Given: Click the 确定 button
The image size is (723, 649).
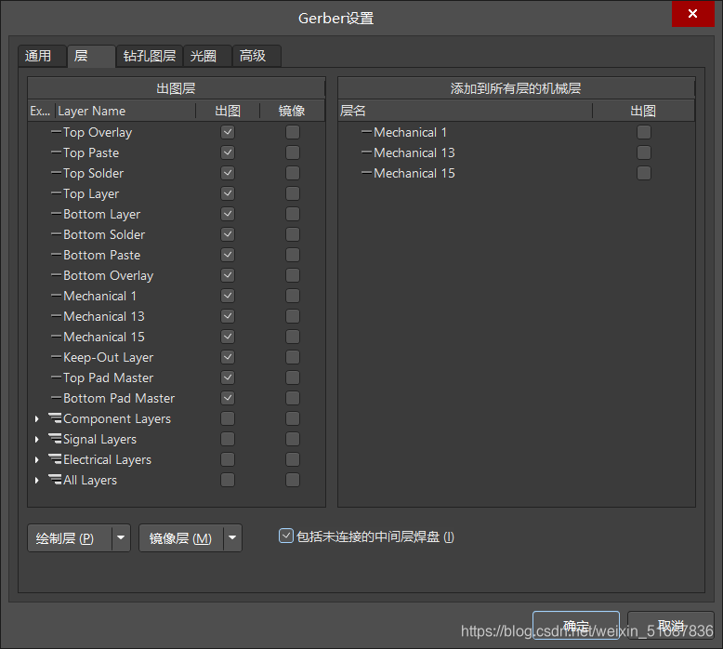Looking at the screenshot, I should tap(575, 625).
